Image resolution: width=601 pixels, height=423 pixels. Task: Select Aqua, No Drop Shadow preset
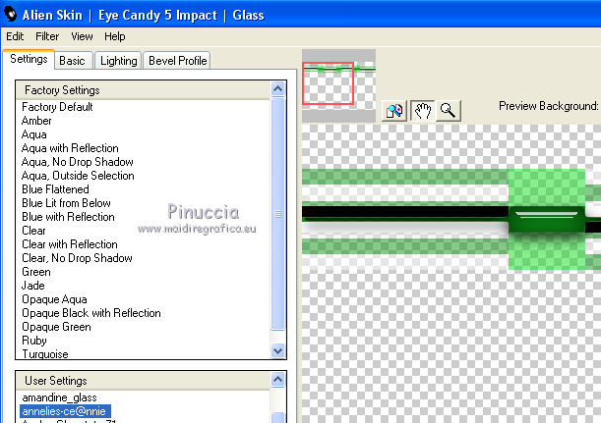click(x=78, y=162)
